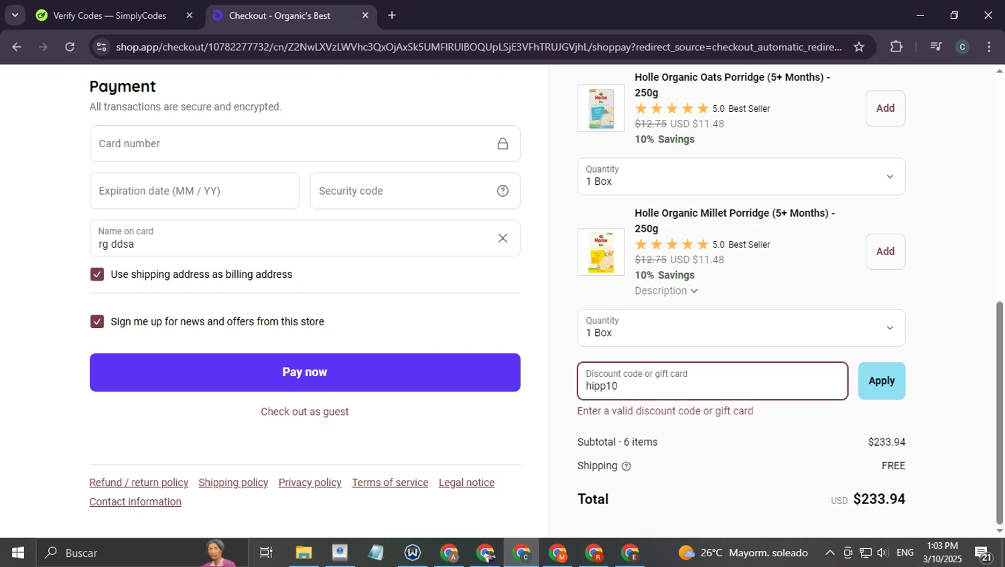This screenshot has width=1005, height=567.
Task: Open the Shipping policy link
Action: [233, 483]
